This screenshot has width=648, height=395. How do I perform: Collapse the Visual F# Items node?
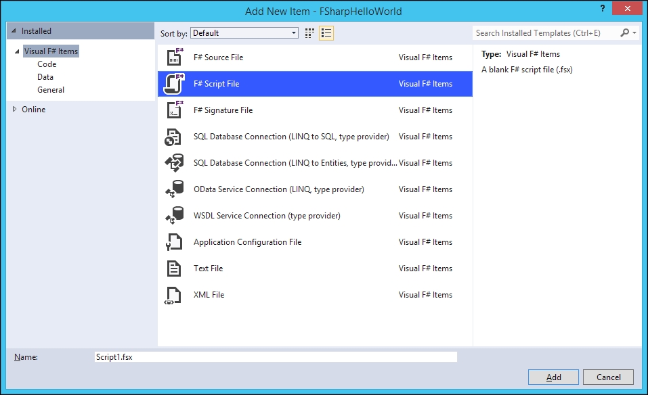coord(17,51)
